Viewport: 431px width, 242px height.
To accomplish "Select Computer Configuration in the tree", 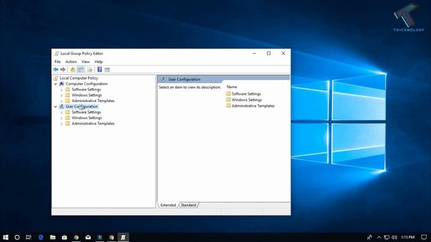I will click(x=87, y=83).
